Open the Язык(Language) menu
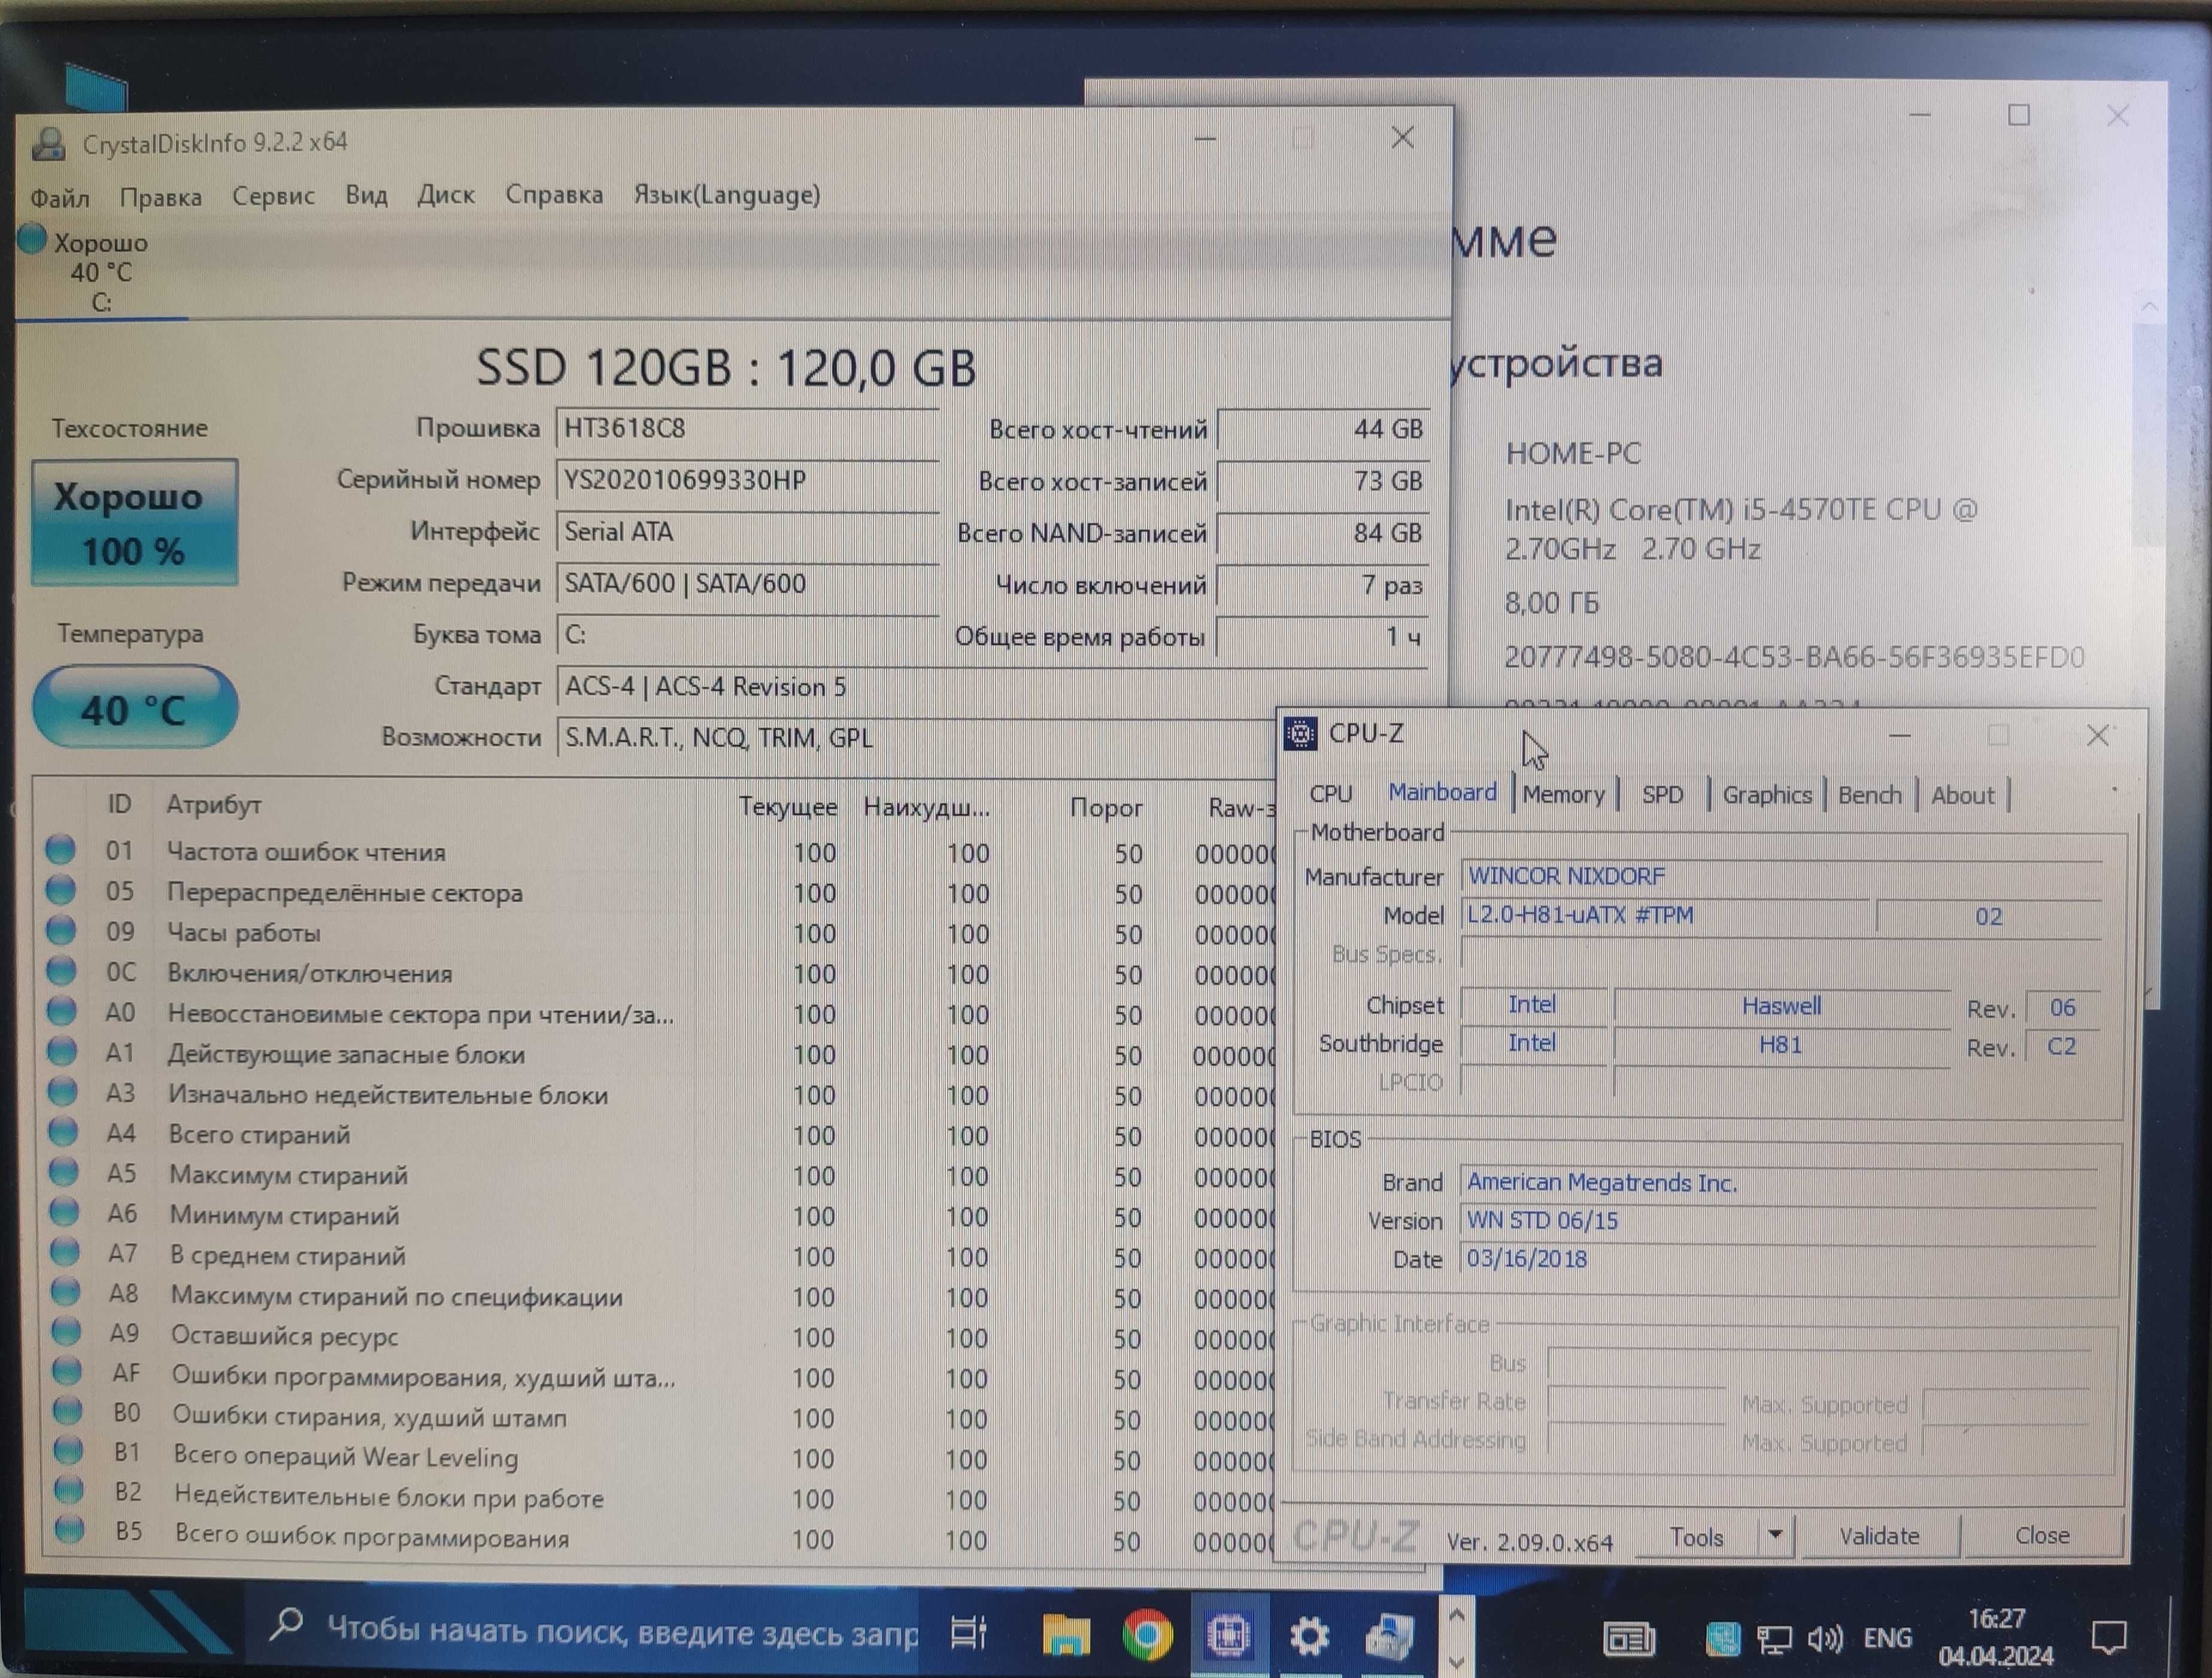This screenshot has width=2212, height=1678. pyautogui.click(x=727, y=194)
